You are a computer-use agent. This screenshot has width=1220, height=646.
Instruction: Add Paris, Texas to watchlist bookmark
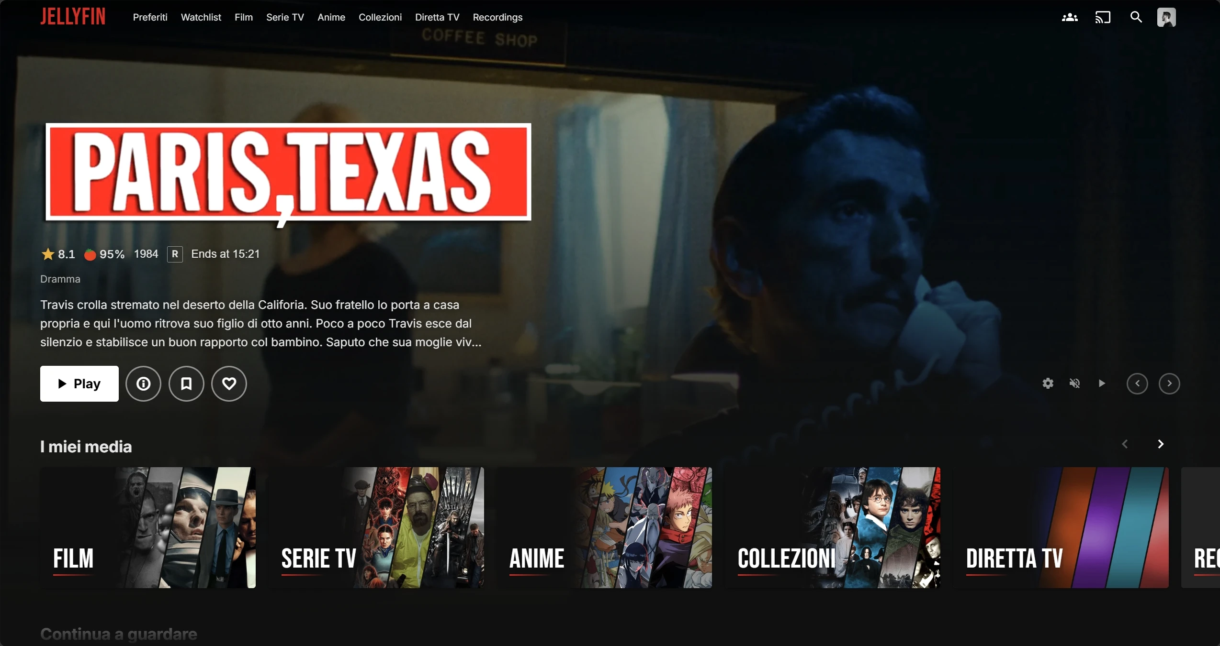click(186, 383)
